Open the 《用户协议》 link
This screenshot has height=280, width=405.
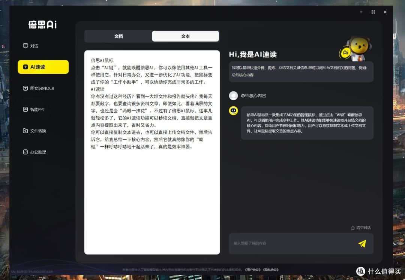click(253, 270)
